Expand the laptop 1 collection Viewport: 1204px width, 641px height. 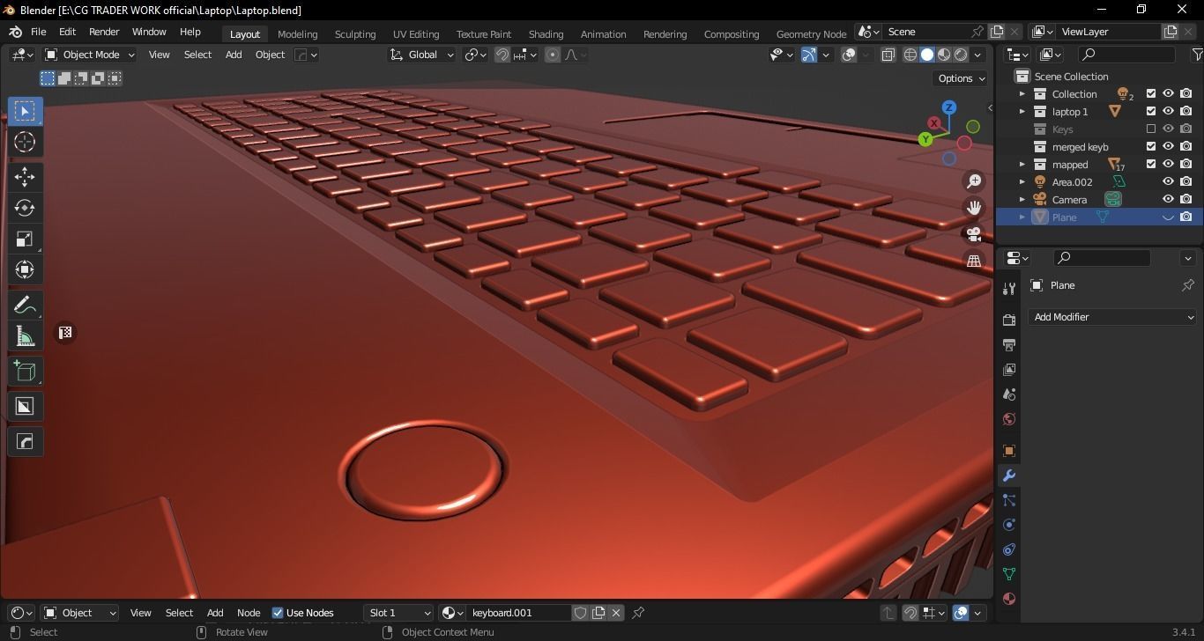coord(1022,111)
